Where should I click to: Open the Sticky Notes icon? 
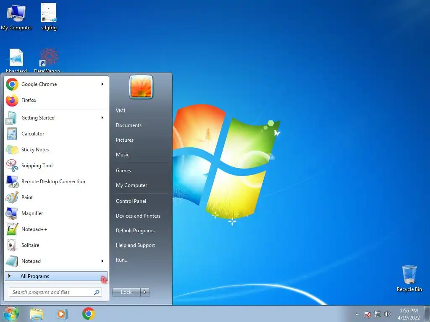coord(12,150)
